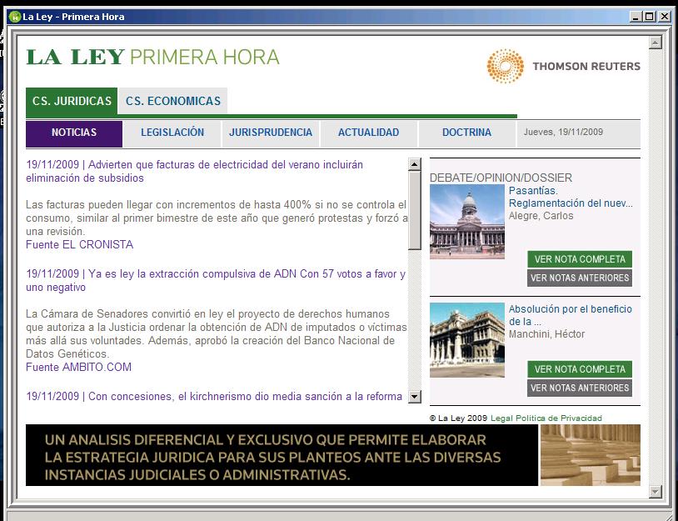
Task: Click the news list scroll up arrow
Action: coord(415,164)
